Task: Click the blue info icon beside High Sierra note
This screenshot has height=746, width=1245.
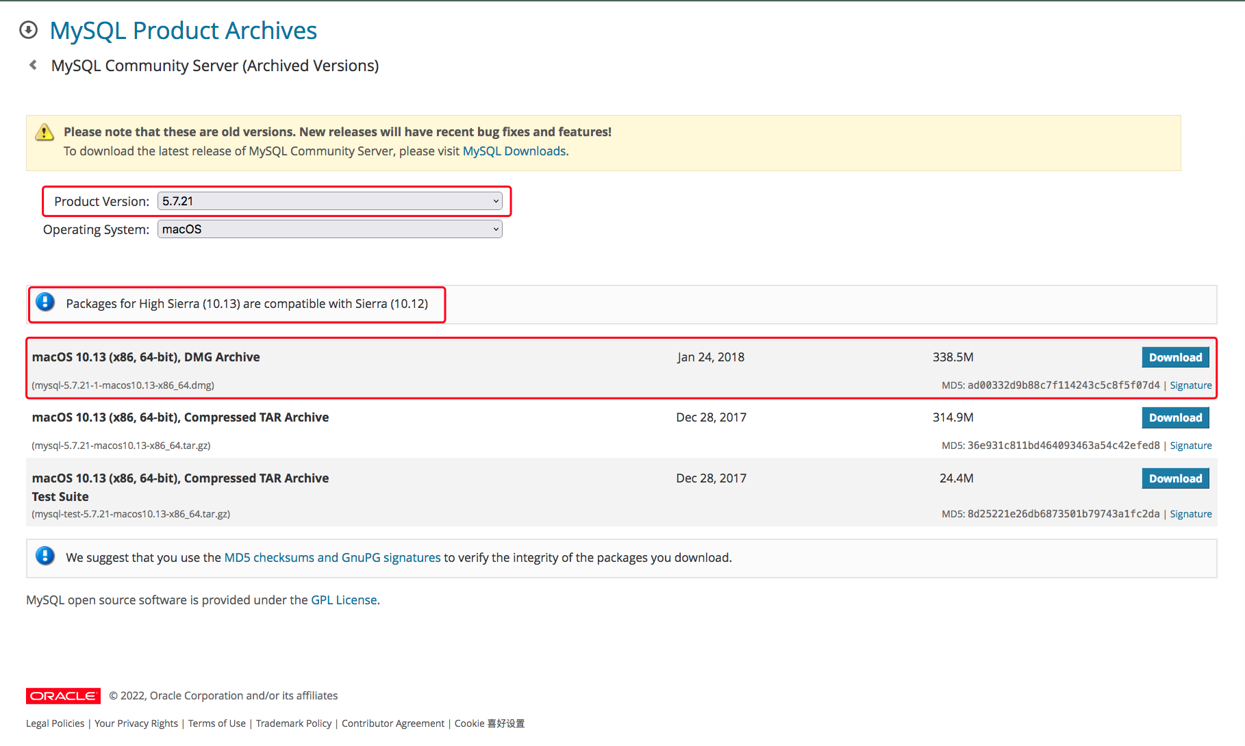Action: coord(45,302)
